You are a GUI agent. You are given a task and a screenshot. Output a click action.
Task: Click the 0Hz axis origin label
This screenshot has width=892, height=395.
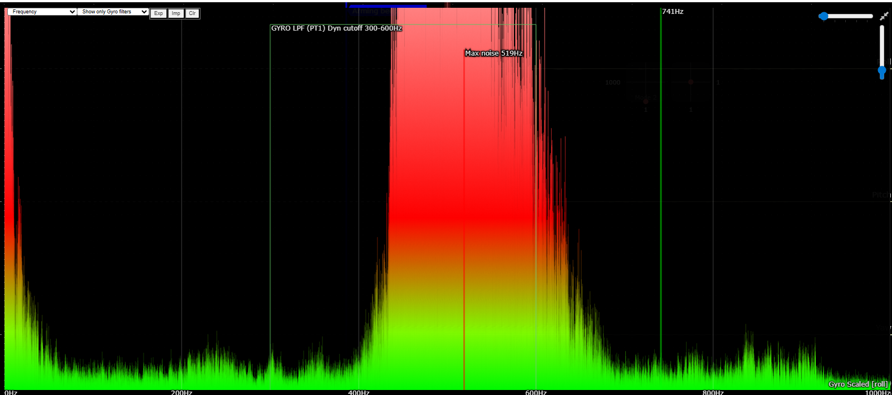click(11, 392)
